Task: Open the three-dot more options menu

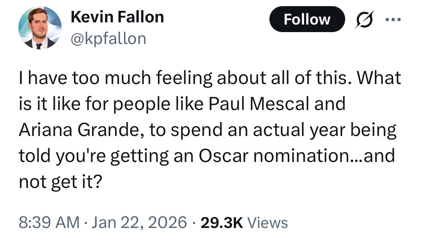Action: tap(392, 19)
